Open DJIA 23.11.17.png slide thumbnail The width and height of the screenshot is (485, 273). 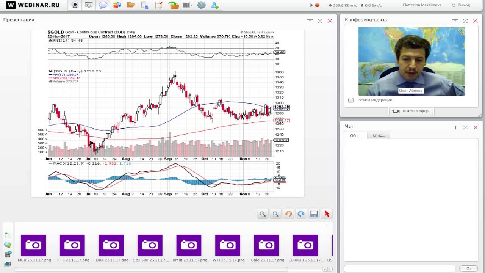pyautogui.click(x=111, y=245)
